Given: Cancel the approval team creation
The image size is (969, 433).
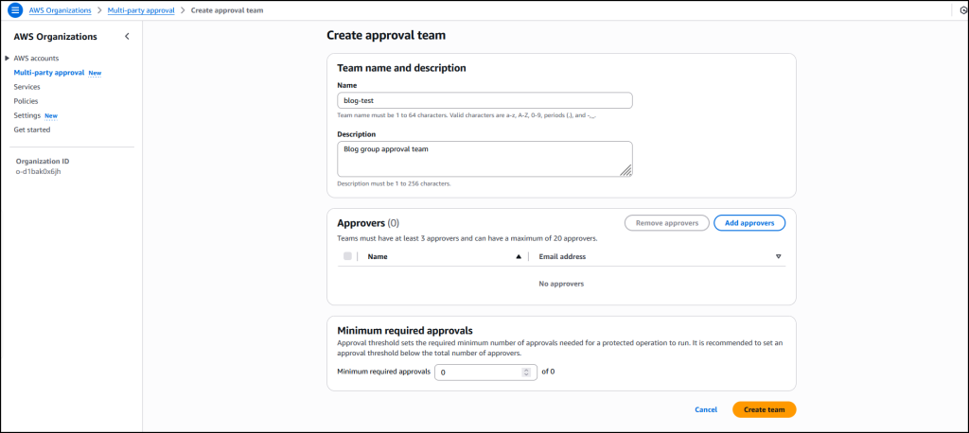Looking at the screenshot, I should point(706,409).
